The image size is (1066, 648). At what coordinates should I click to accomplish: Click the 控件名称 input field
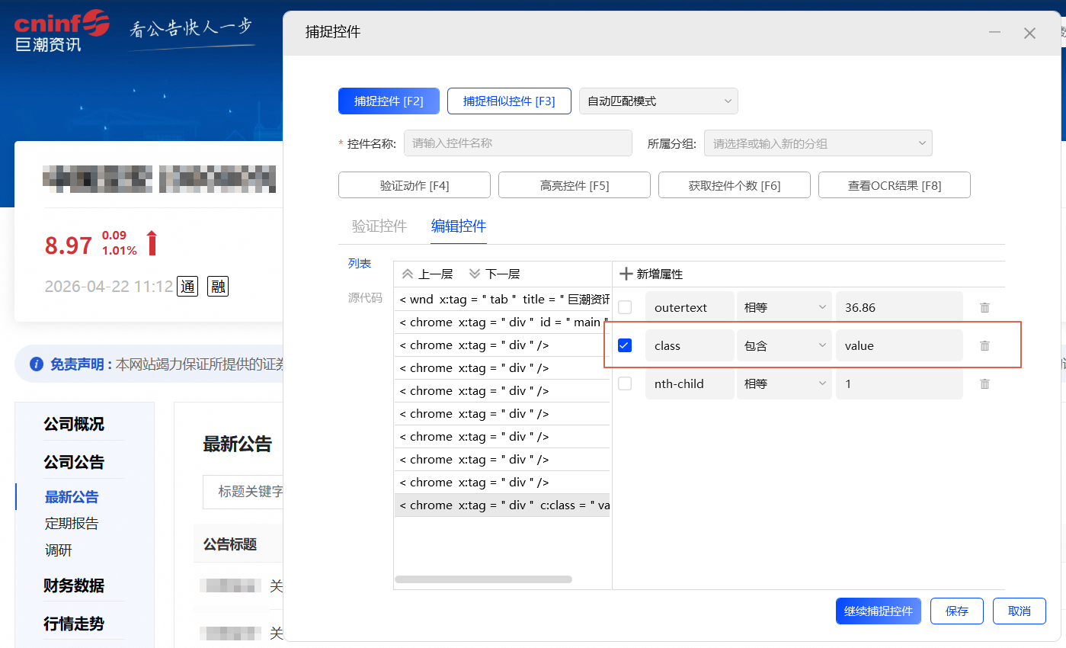coord(518,143)
